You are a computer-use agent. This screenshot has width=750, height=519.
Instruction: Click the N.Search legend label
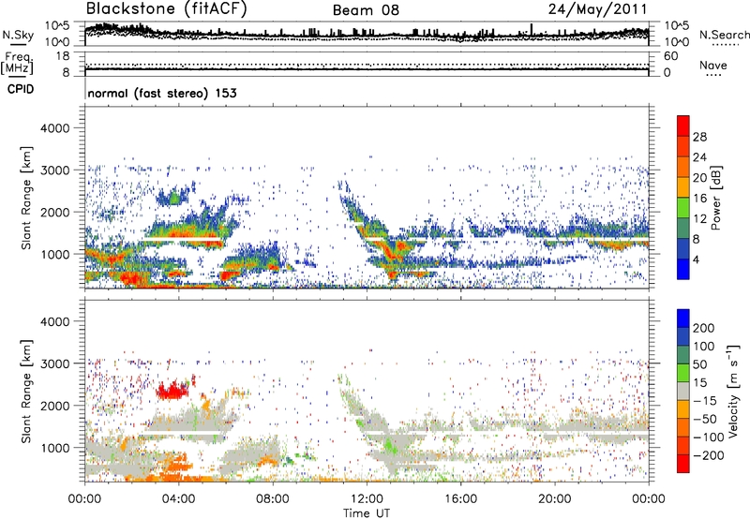click(724, 35)
